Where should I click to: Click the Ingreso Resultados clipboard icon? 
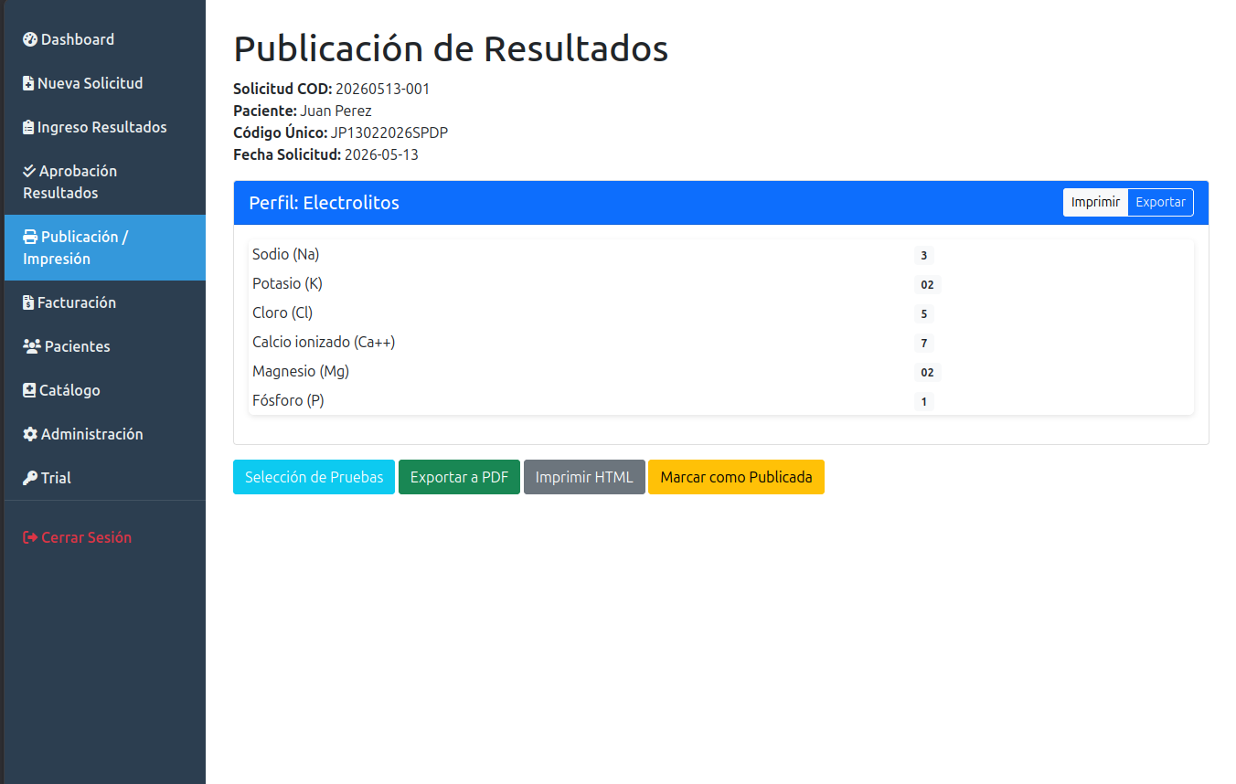[x=28, y=127]
